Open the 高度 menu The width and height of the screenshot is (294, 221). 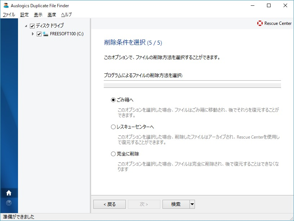point(52,14)
